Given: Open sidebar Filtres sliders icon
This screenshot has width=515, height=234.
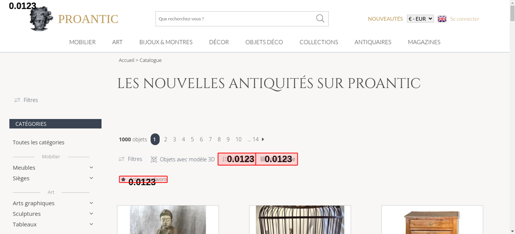Looking at the screenshot, I should [17, 100].
